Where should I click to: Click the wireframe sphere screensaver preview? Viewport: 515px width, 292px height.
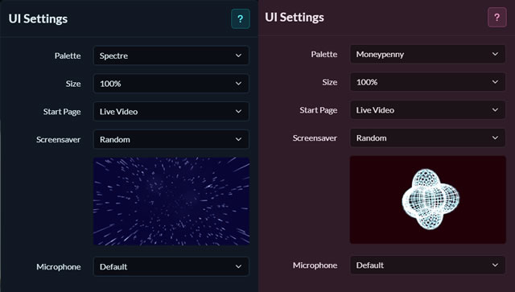pos(427,199)
